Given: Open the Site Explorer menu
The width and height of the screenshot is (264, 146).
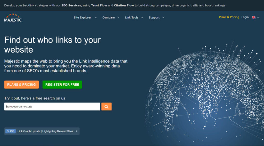Looking at the screenshot, I should point(82,18).
